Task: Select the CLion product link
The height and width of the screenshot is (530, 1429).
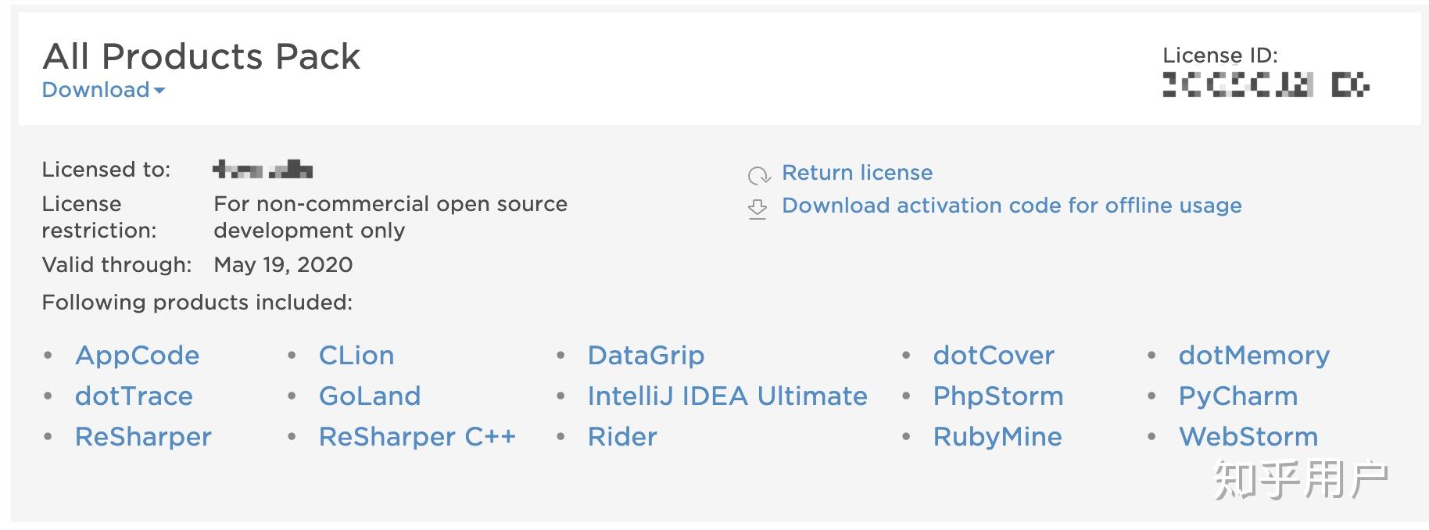Action: coord(356,356)
